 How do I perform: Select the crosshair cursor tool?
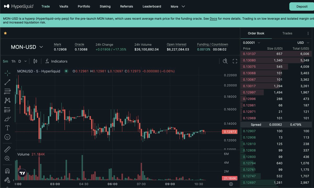(x=7, y=73)
